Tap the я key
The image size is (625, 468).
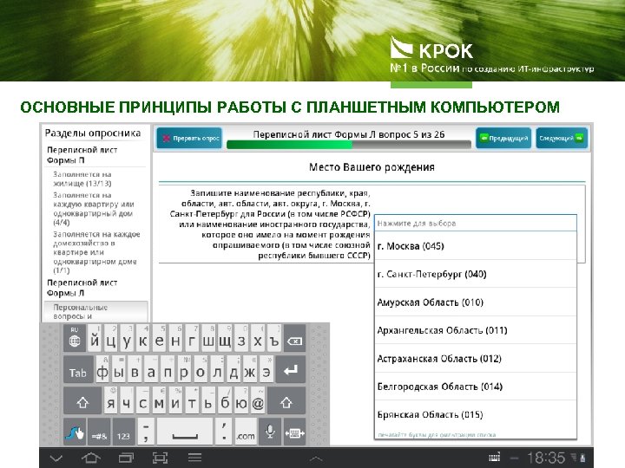tap(111, 400)
